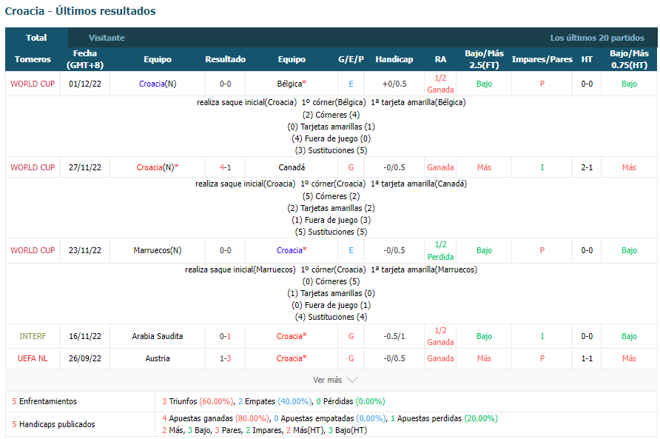The image size is (660, 439).
Task: Click date 16/11/22
Action: click(x=85, y=336)
